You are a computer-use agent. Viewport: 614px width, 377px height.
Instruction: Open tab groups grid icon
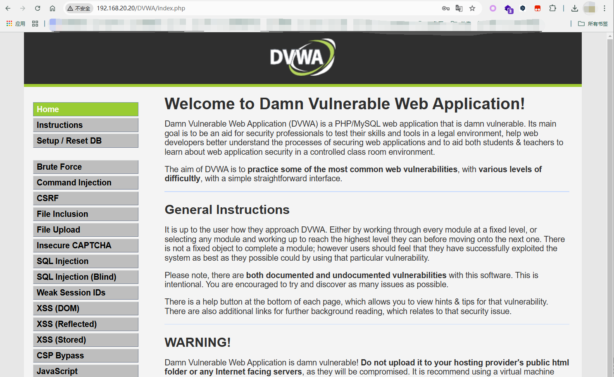point(35,24)
